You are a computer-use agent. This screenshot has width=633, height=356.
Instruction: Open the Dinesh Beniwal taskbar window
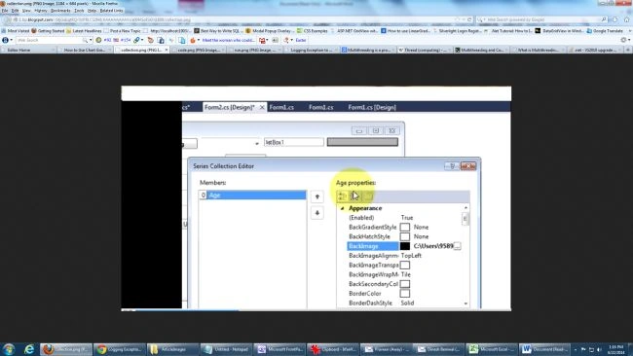(x=439, y=349)
